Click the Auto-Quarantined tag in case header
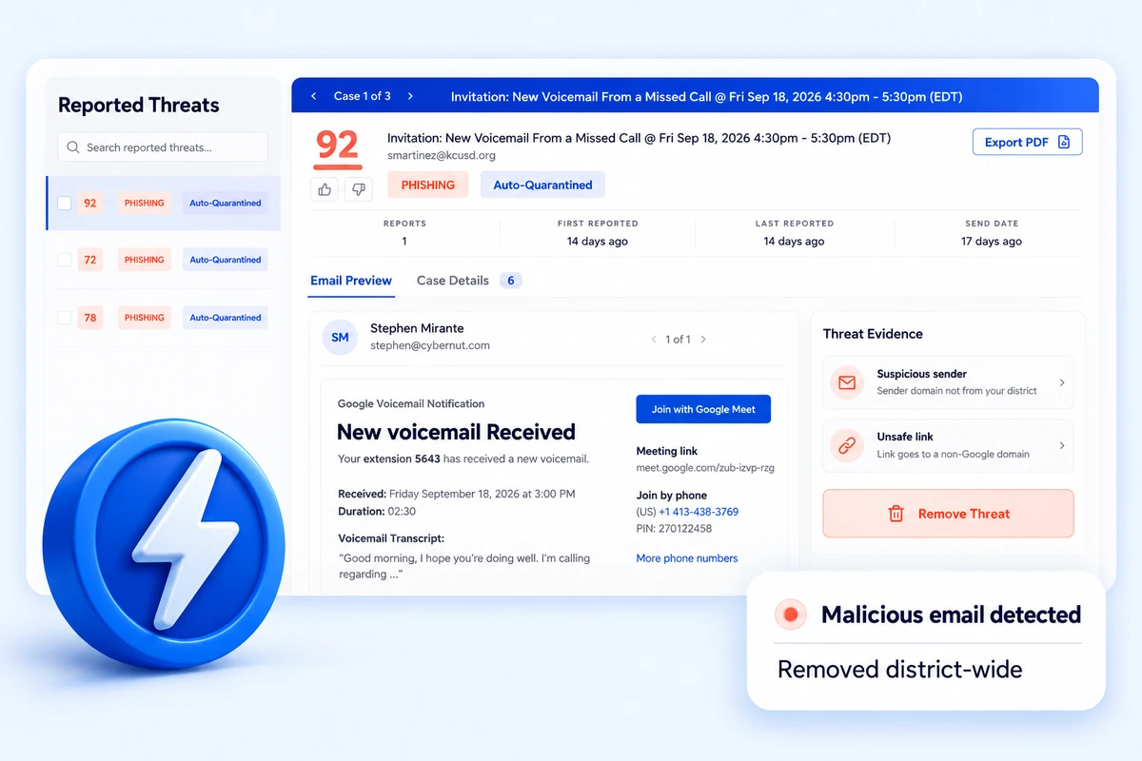Screen dimensions: 1142x761 point(542,185)
